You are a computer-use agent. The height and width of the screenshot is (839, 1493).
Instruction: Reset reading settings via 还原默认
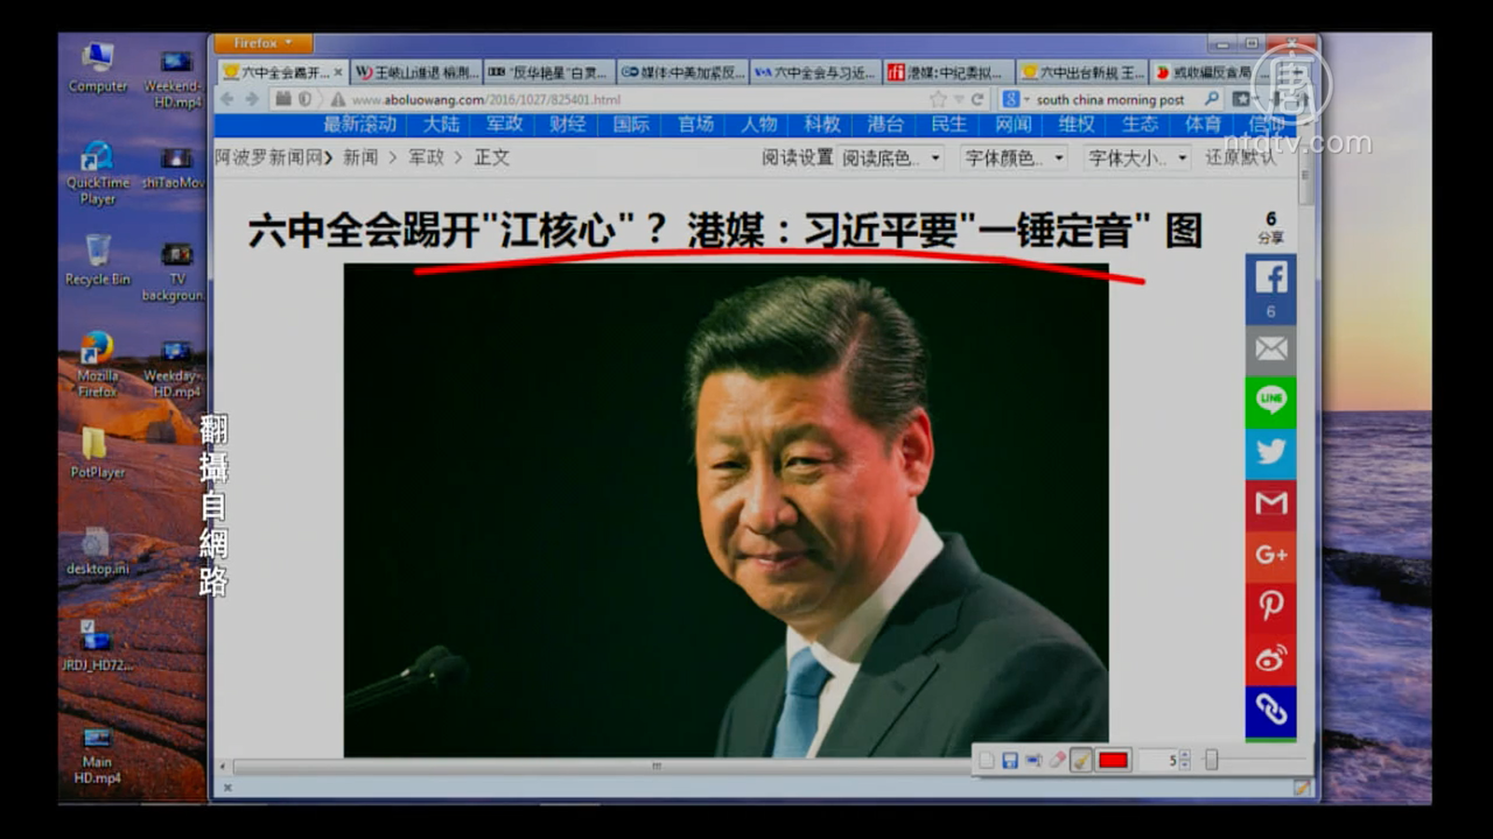coord(1239,158)
